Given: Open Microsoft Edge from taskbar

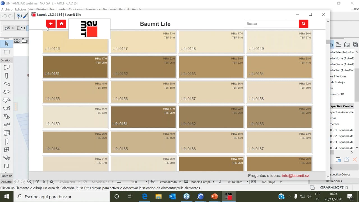Looking at the screenshot, I should coord(145,196).
